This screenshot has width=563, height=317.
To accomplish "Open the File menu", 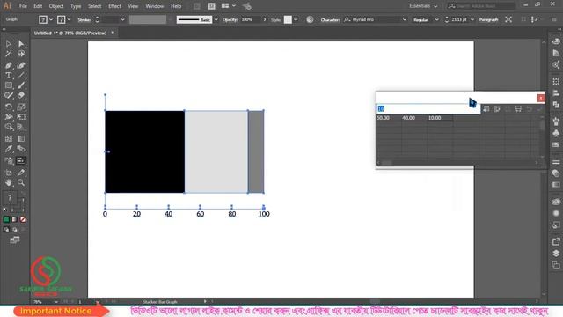I will point(23,6).
